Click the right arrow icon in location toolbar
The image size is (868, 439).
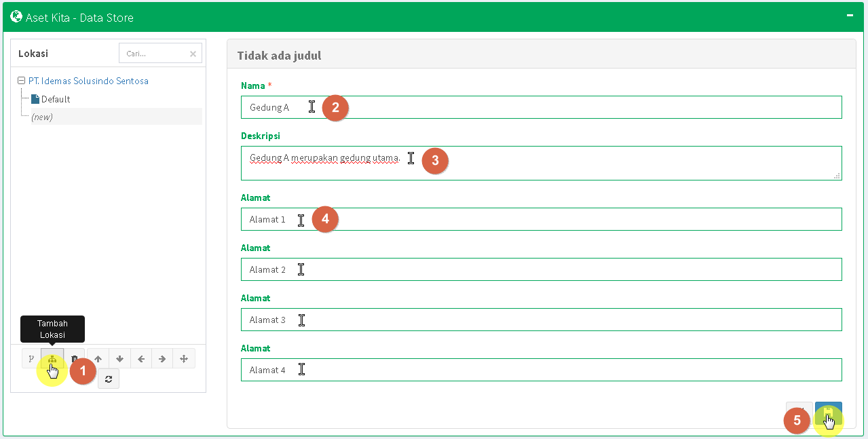coord(162,358)
